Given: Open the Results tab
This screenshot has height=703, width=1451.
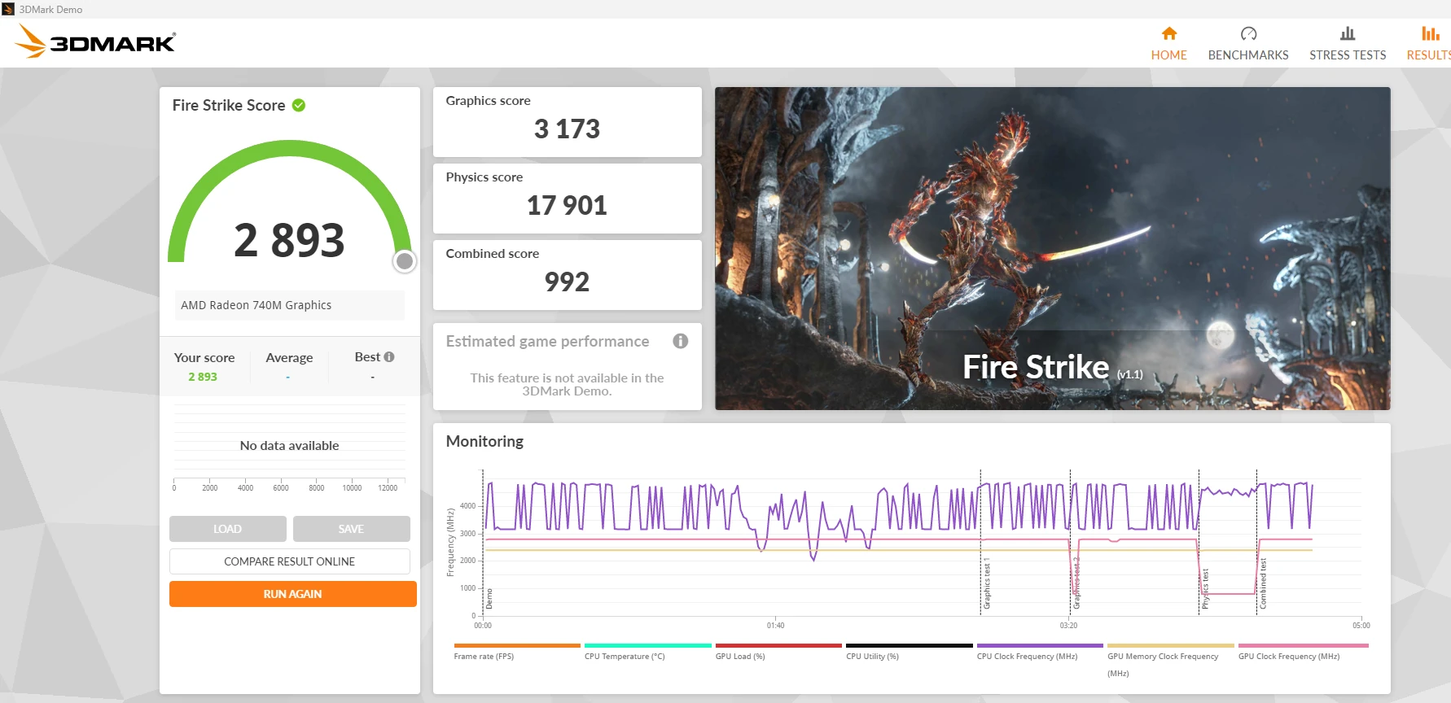Looking at the screenshot, I should pyautogui.click(x=1429, y=43).
